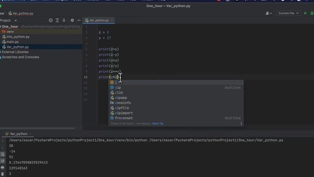Open the user account icon menu
The image size is (314, 177).
click(x=268, y=13)
